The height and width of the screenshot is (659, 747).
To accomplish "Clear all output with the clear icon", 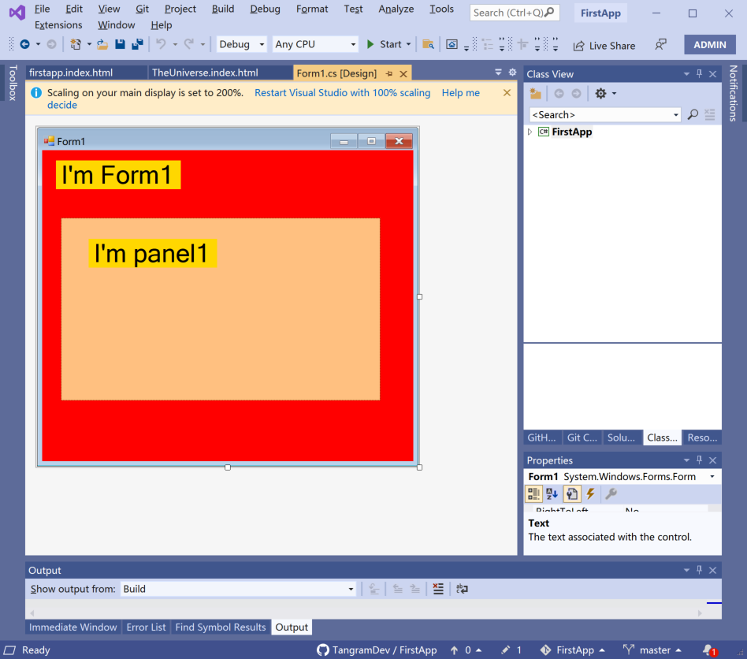I will click(x=438, y=589).
